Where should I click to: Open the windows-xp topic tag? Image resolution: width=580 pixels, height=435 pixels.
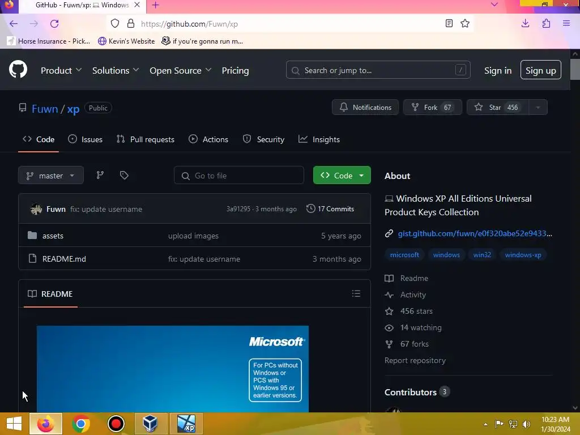point(523,255)
